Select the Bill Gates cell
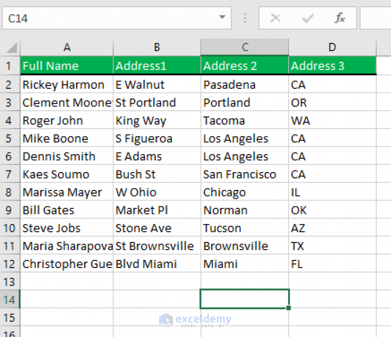 [67, 210]
